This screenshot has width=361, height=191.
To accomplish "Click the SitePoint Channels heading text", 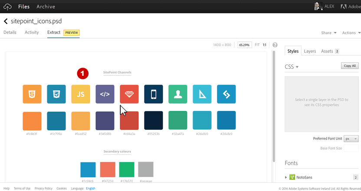I will pyautogui.click(x=117, y=72).
